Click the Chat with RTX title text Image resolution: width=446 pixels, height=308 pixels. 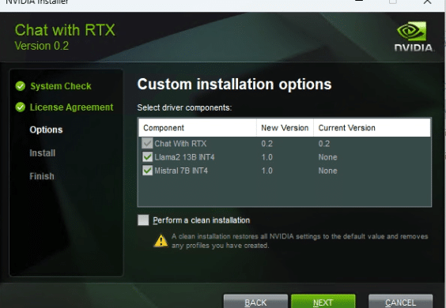tap(65, 30)
